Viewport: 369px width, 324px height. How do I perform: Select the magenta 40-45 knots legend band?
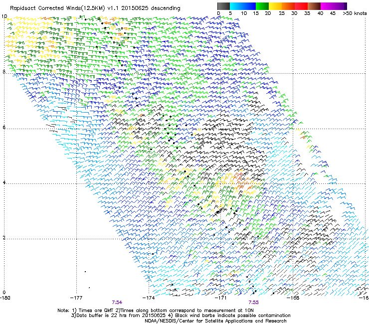click(327, 6)
